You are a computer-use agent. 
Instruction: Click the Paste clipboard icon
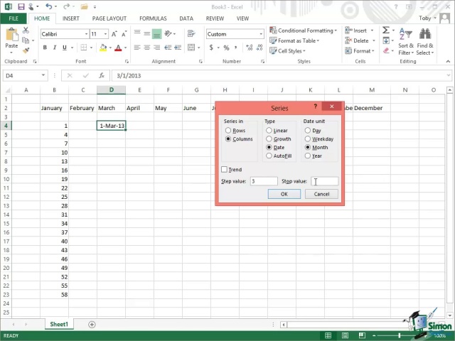[x=11, y=36]
